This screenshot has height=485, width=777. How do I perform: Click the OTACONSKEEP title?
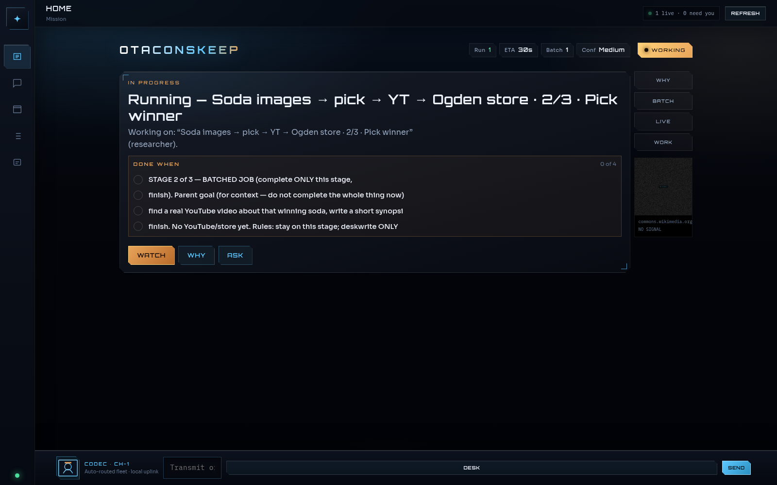click(179, 50)
